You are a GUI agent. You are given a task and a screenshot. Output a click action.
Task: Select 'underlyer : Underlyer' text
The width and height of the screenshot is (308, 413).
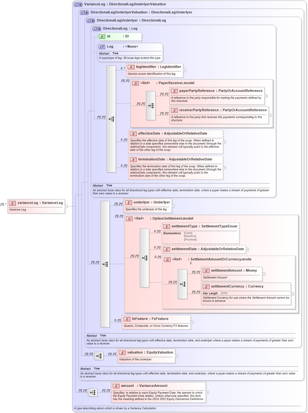pos(152,202)
